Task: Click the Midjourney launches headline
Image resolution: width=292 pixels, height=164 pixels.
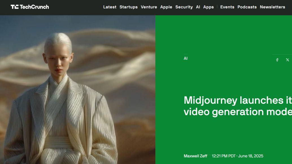Action: coord(238,106)
